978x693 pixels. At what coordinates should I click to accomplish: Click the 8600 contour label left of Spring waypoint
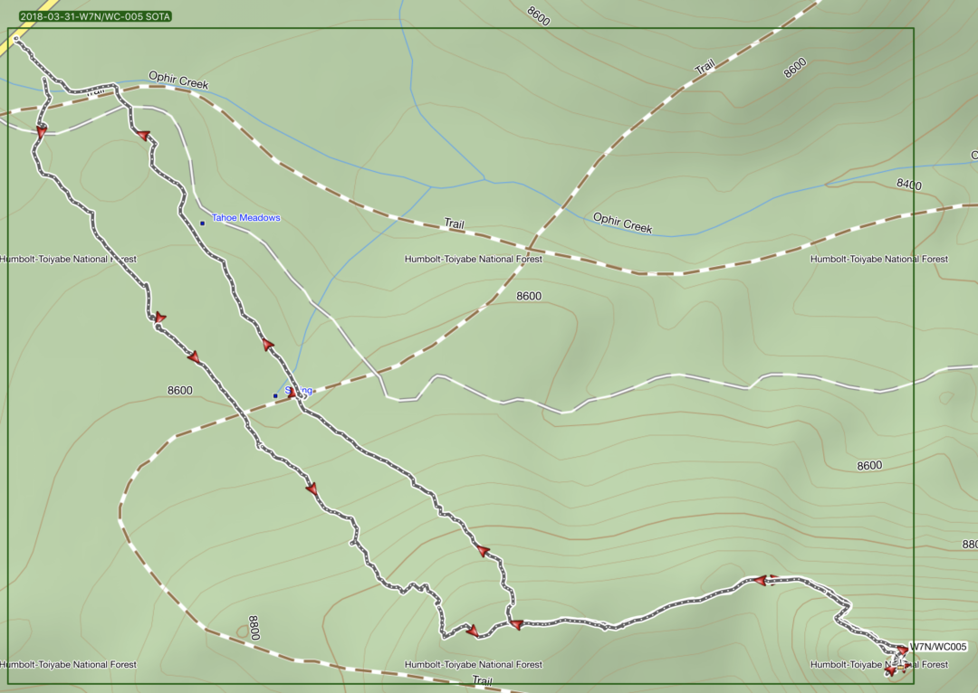coord(179,391)
